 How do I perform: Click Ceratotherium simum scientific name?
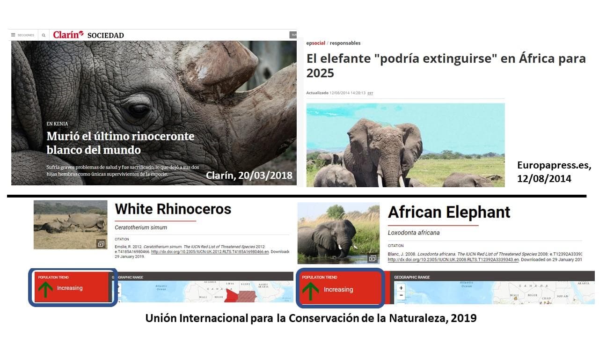coord(141,227)
